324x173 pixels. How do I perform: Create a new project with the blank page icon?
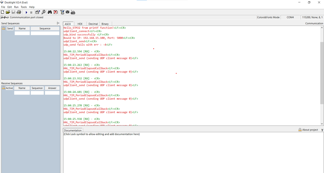[3, 12]
